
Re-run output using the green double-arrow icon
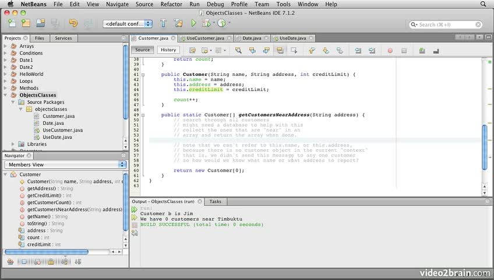(x=135, y=209)
